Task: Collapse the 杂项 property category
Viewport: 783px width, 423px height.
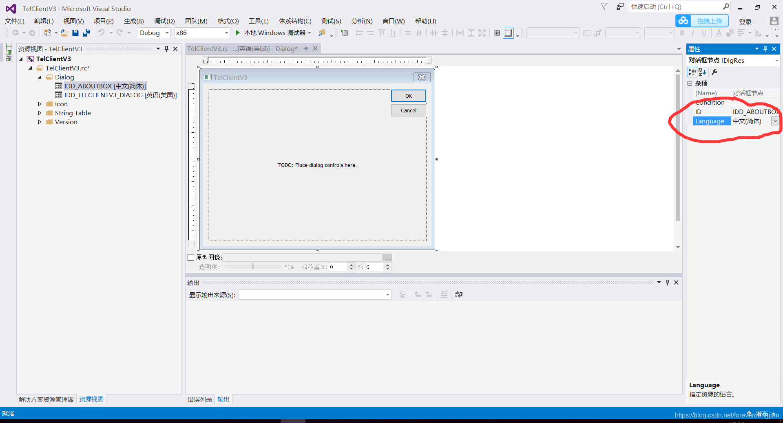Action: click(x=690, y=83)
